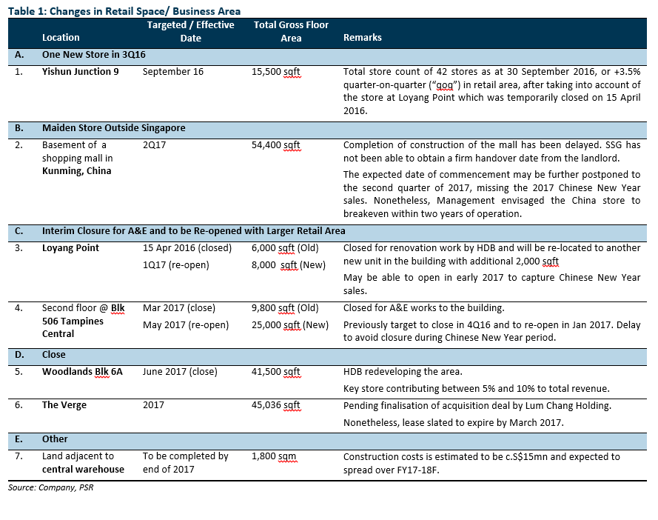The width and height of the screenshot is (658, 520).
Task: Click the '45,036 sqft' floor area cell
Action: pos(275,405)
